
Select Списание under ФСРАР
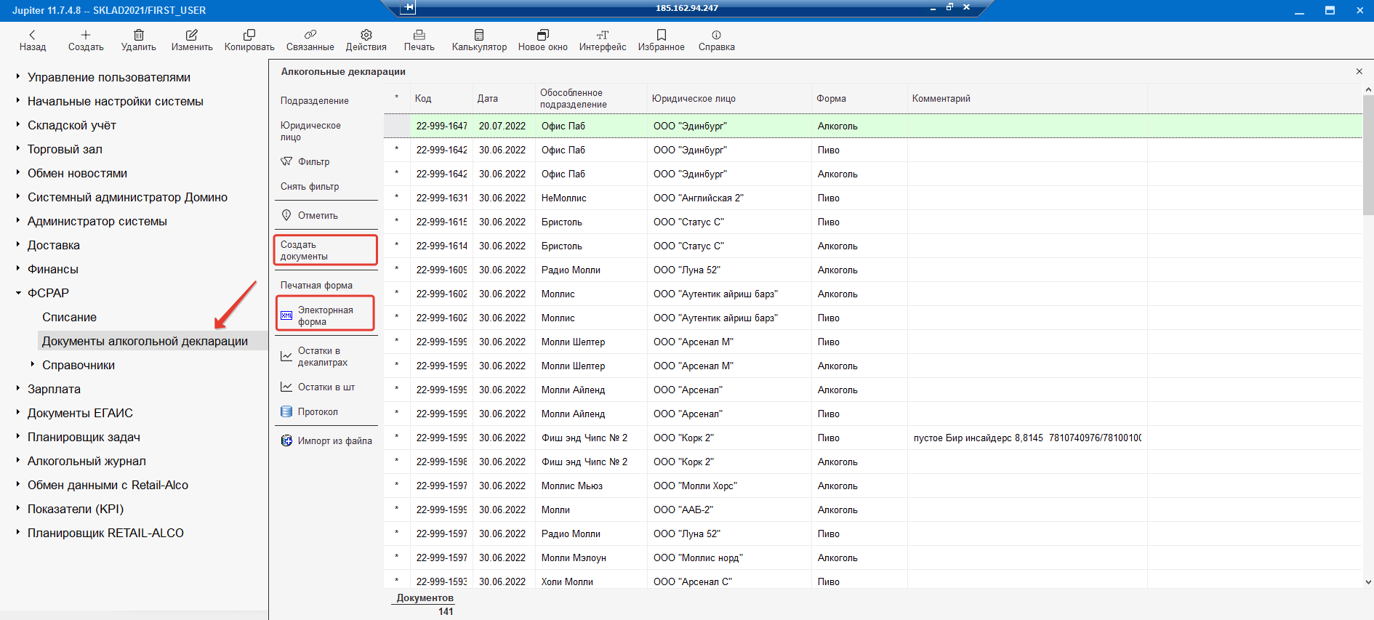(69, 317)
